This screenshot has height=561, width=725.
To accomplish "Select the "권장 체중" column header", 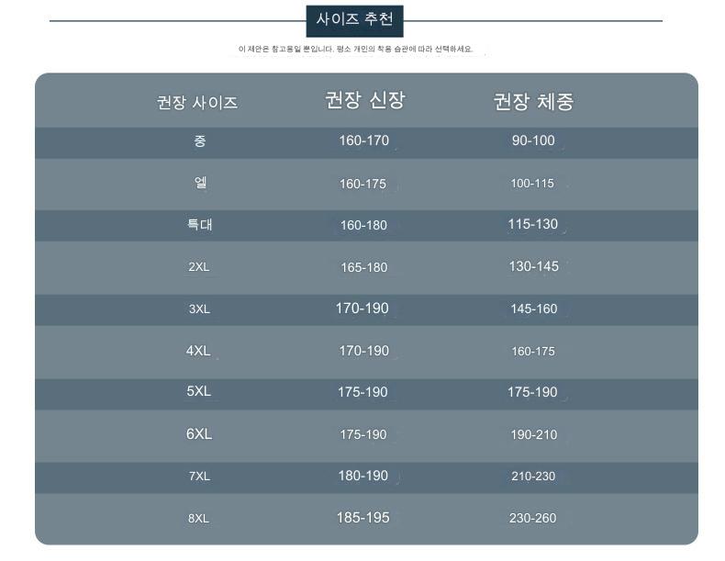I will (x=533, y=102).
